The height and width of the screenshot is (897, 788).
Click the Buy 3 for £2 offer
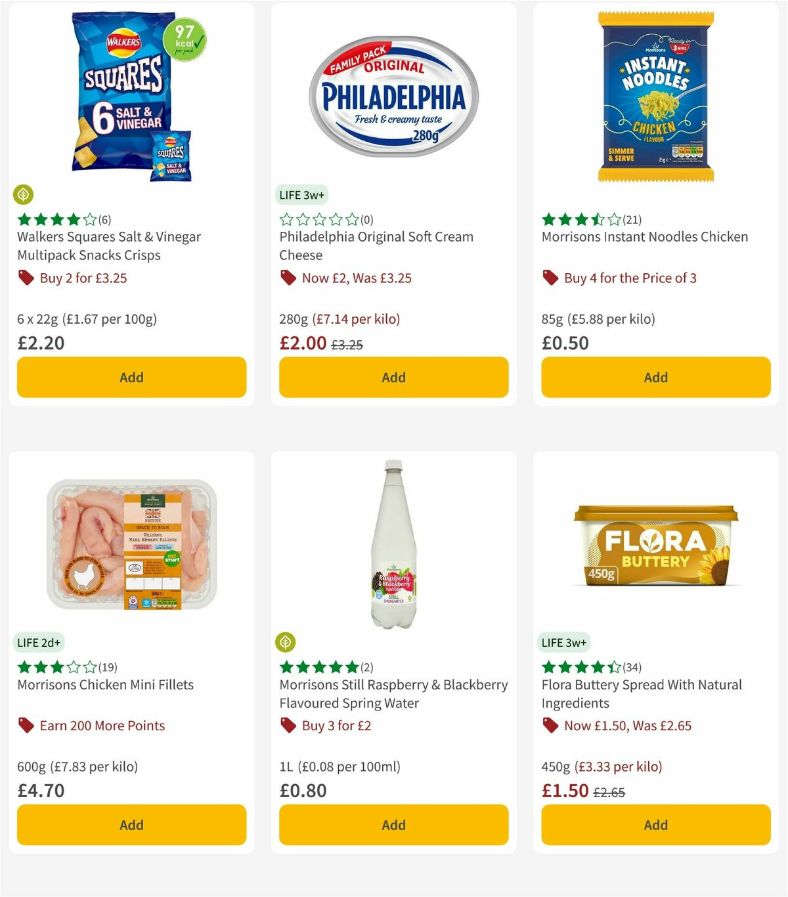pos(336,726)
